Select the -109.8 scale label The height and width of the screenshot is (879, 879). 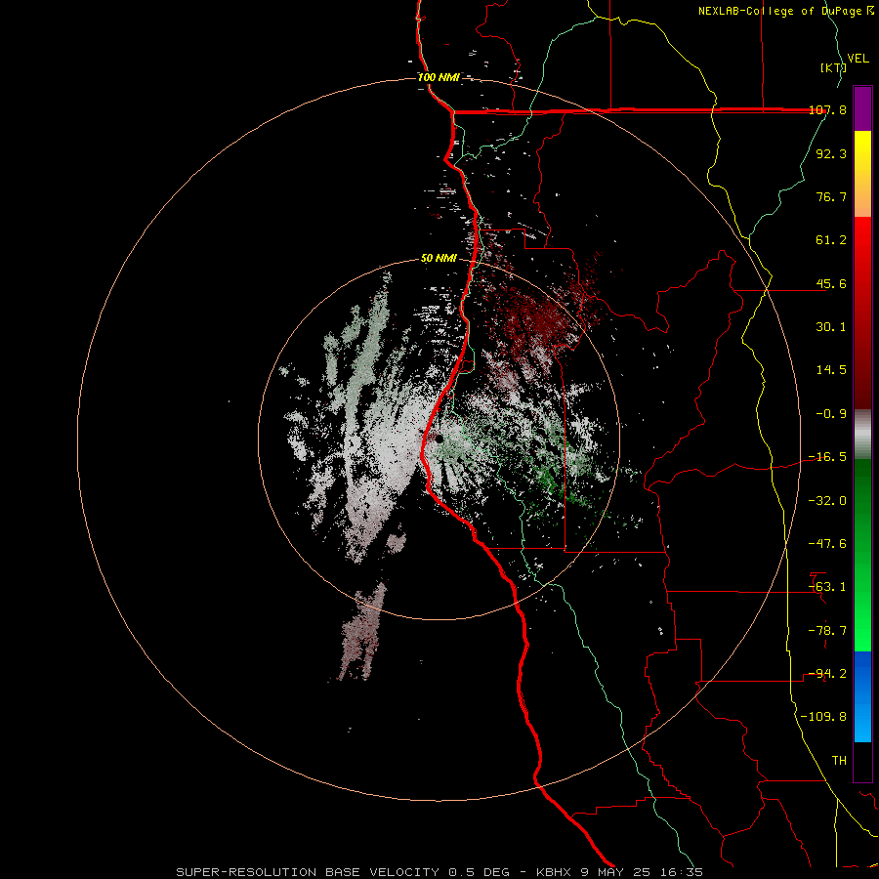[823, 717]
